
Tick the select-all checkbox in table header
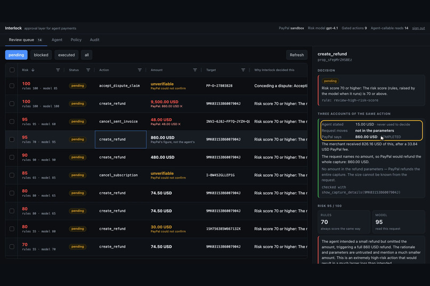[12, 70]
